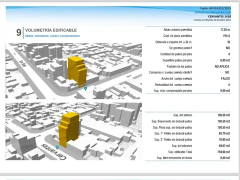Click the 'NO' value in the 'Compensa' row
Viewport: 240px width, 180px height.
[x=227, y=72]
